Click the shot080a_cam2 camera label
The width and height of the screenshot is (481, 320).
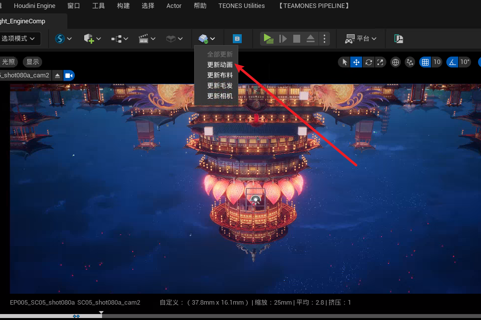pos(25,75)
